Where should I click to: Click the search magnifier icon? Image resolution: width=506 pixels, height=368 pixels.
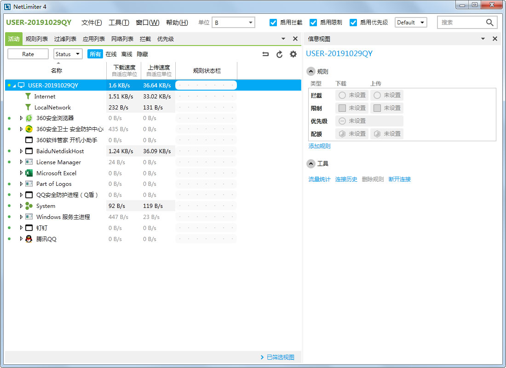[x=490, y=23]
